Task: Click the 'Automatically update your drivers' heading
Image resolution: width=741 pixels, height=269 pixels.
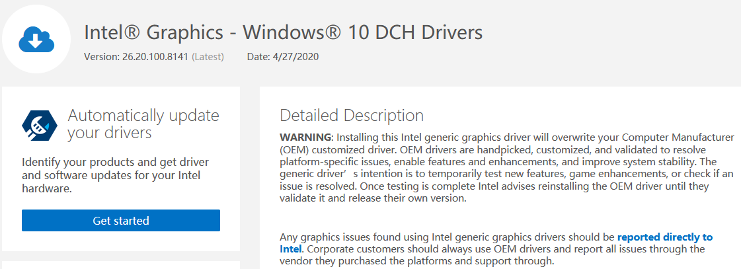Action: (x=143, y=124)
